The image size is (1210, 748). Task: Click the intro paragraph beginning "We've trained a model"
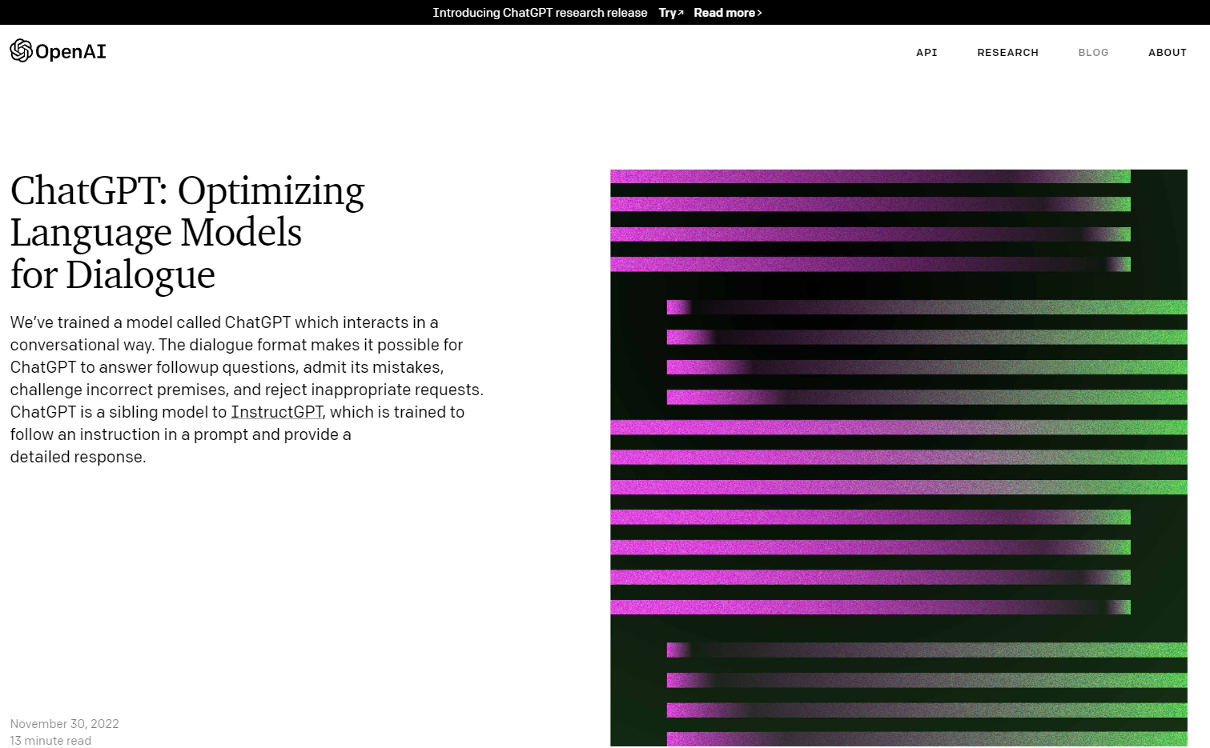click(247, 390)
